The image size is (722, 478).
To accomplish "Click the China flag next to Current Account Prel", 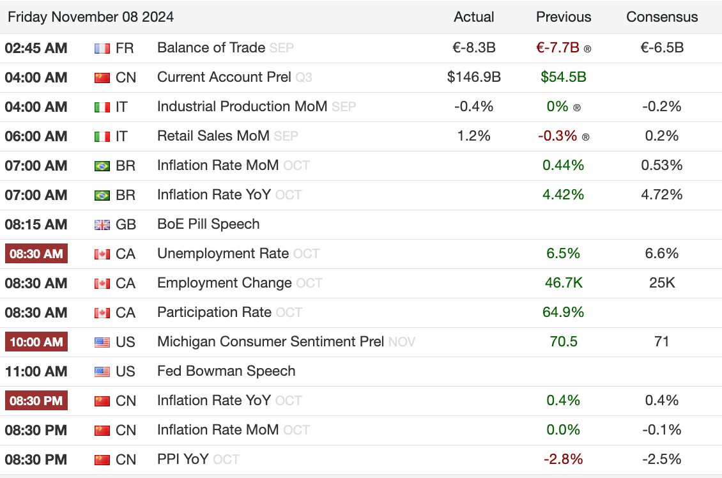I will click(102, 77).
